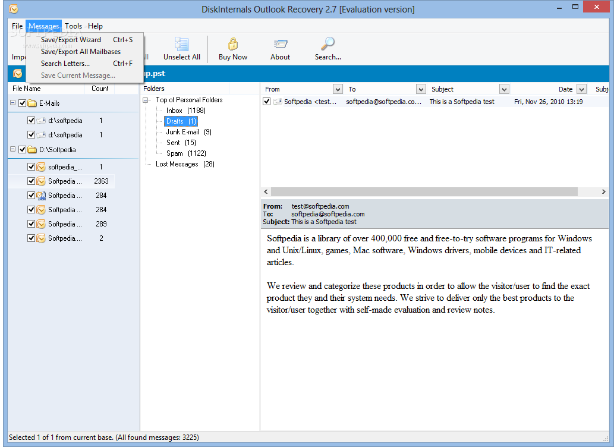Open the To column filter dropdown
Viewport: 614px width, 447px height.
click(x=421, y=89)
